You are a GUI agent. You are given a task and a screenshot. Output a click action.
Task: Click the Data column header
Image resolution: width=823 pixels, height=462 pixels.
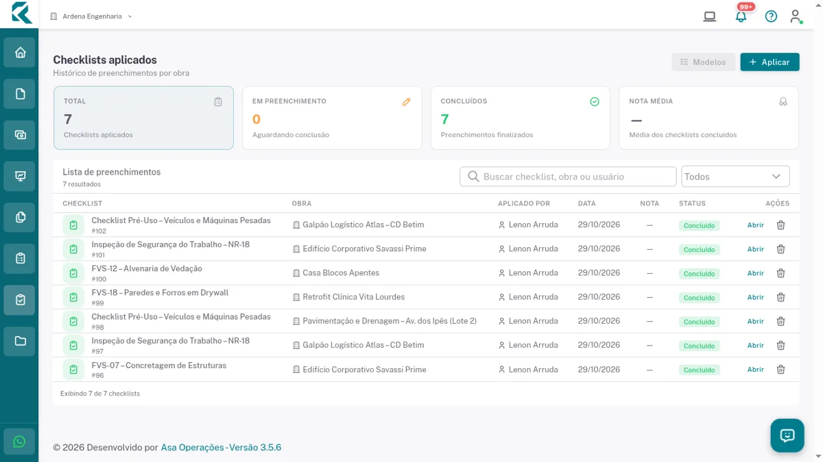click(587, 203)
